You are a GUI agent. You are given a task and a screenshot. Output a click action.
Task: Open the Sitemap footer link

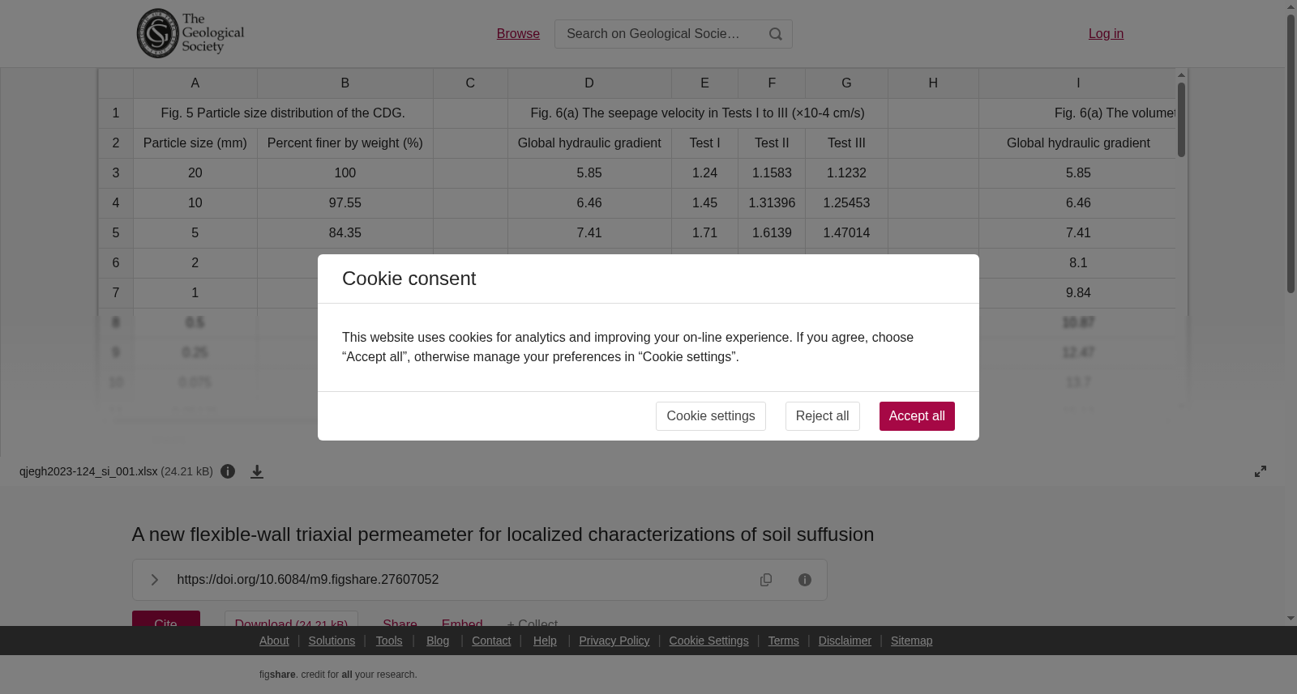pos(911,641)
